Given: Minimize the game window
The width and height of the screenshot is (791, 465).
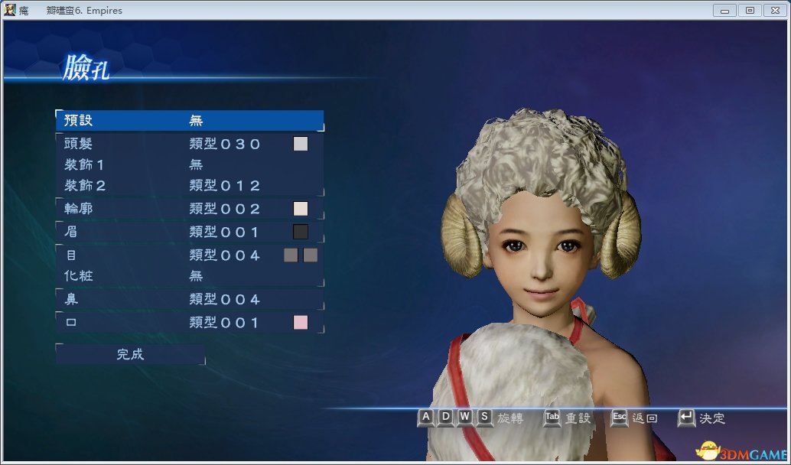Looking at the screenshot, I should coord(725,10).
